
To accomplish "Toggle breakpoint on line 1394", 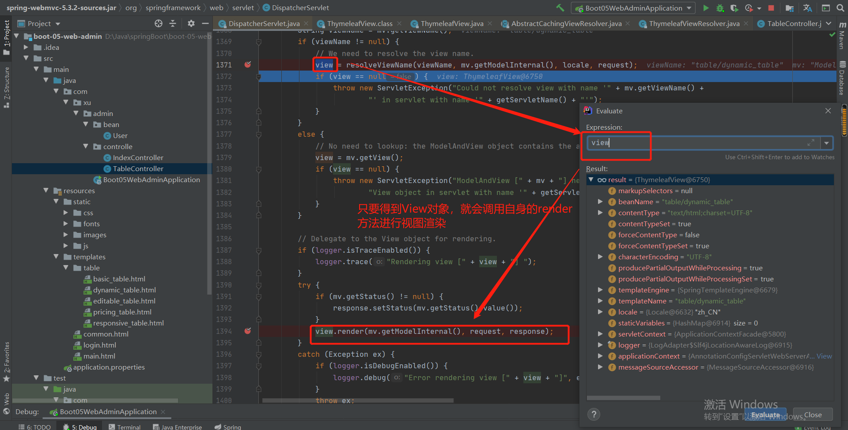I will tap(248, 331).
